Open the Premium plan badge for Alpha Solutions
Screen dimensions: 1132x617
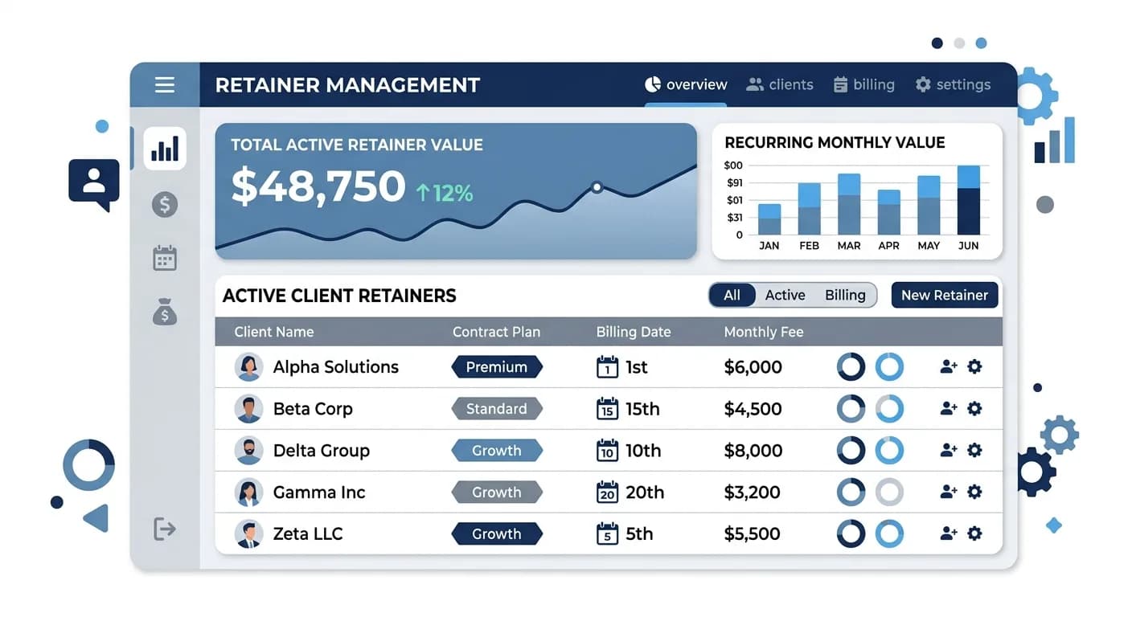[496, 366]
